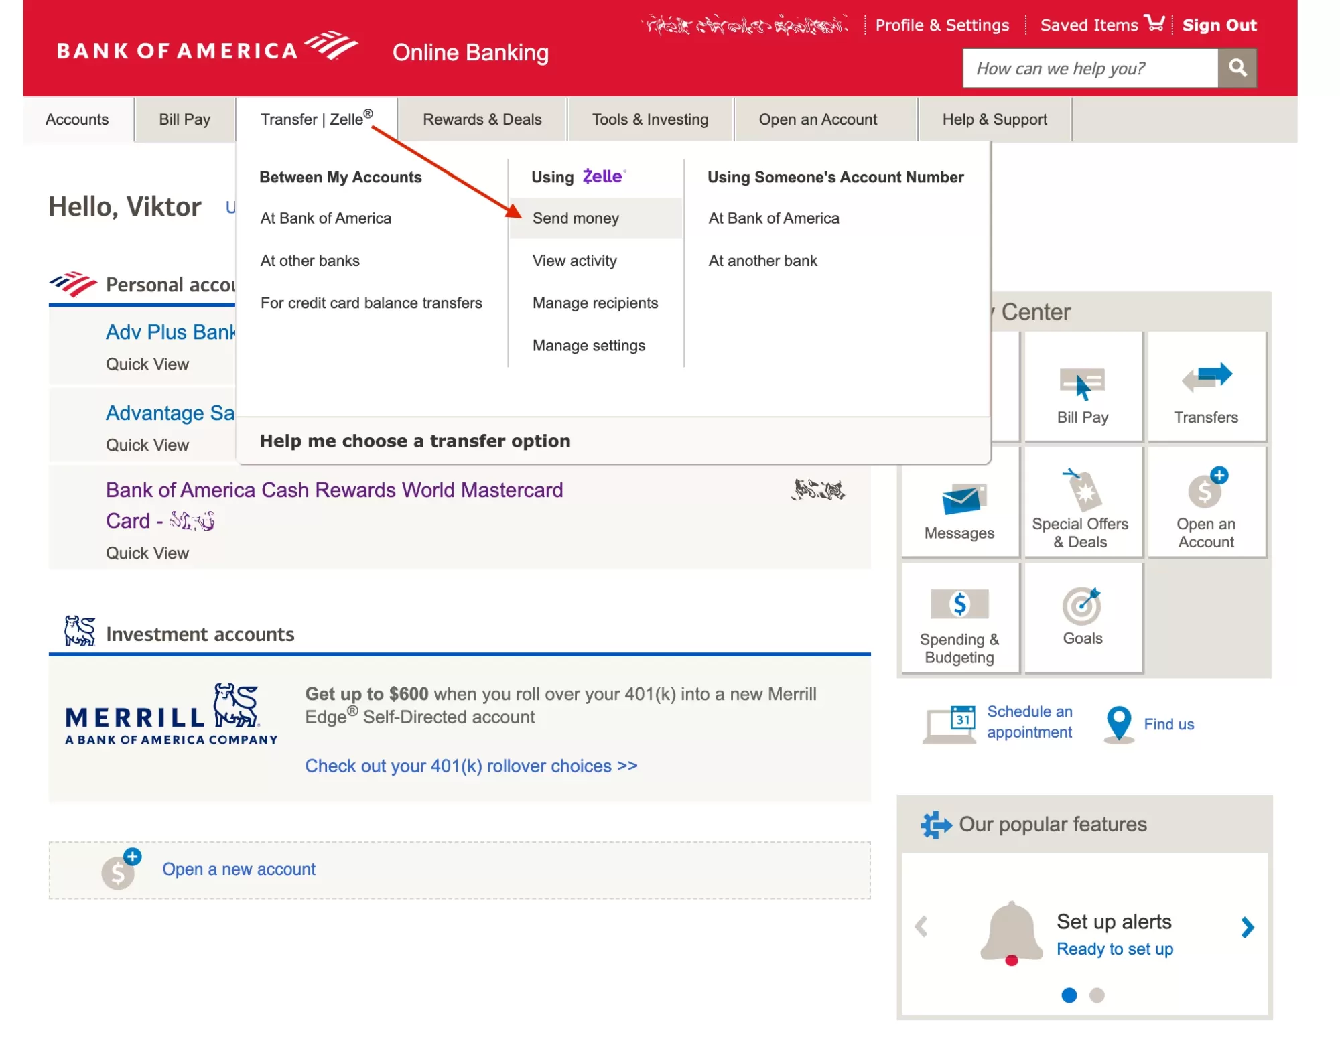This screenshot has height=1047, width=1340.
Task: Choose Send money under Zelle
Action: tap(576, 218)
